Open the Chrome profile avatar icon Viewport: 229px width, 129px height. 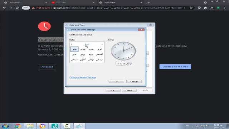point(212,8)
